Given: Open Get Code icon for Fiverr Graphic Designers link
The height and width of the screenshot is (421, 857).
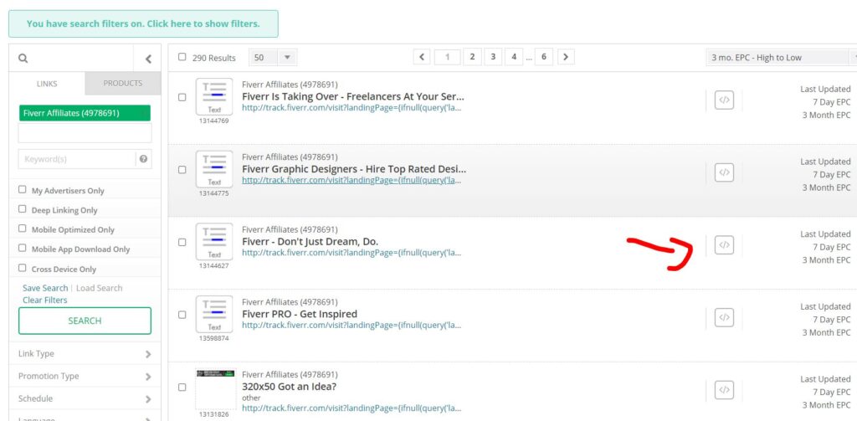Looking at the screenshot, I should 724,172.
